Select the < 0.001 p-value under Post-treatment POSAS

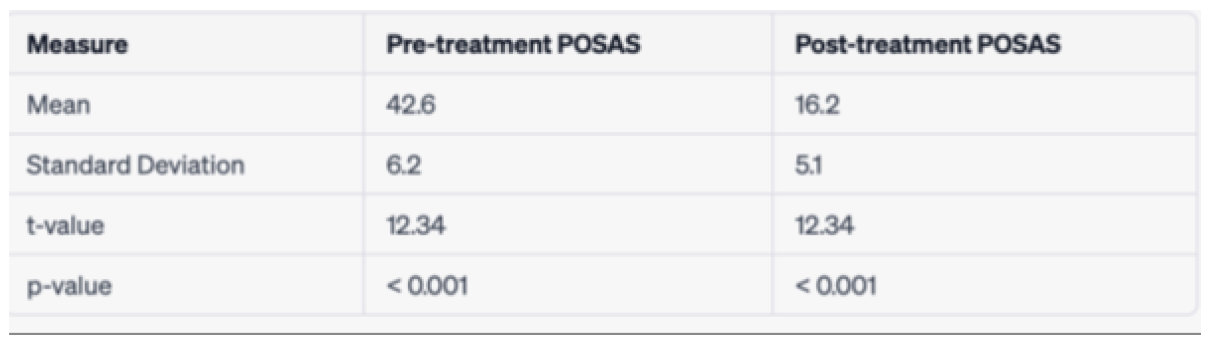coord(835,287)
